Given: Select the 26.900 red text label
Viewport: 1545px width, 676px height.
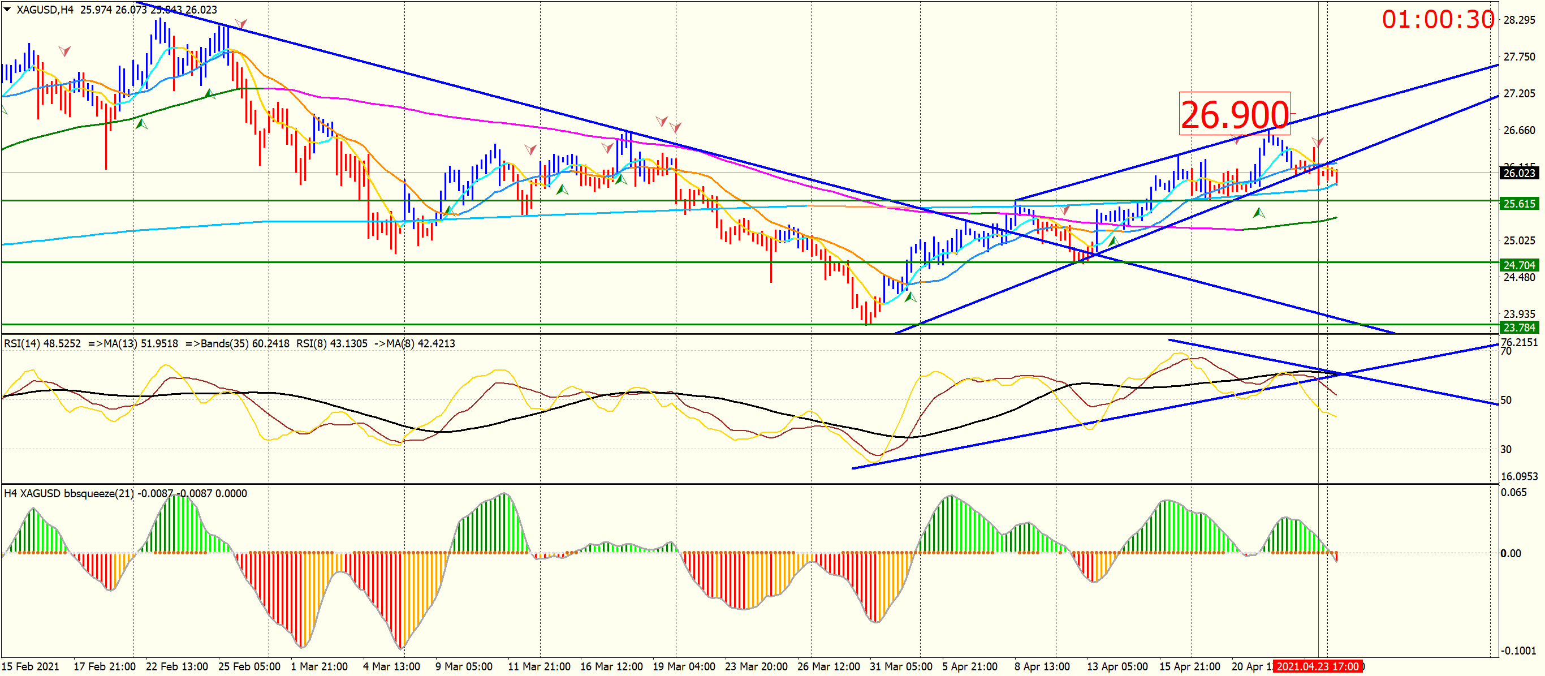Looking at the screenshot, I should (1235, 114).
